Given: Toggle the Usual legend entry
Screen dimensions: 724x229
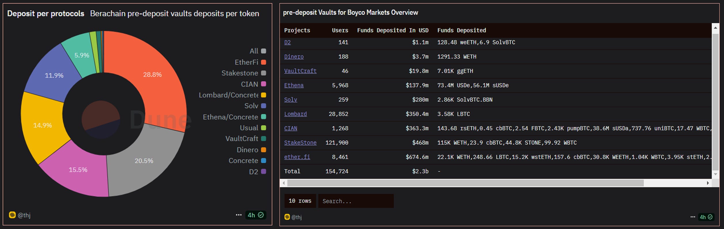Looking at the screenshot, I should tap(253, 128).
